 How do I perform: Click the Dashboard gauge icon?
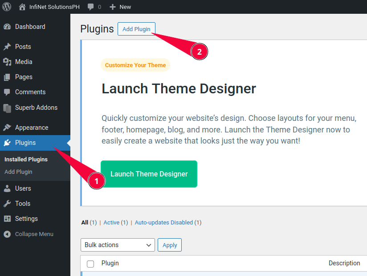(x=7, y=27)
